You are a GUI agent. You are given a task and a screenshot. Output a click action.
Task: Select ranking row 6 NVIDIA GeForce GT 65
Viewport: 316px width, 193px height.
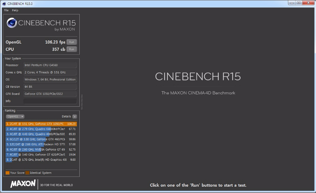coord(41,149)
